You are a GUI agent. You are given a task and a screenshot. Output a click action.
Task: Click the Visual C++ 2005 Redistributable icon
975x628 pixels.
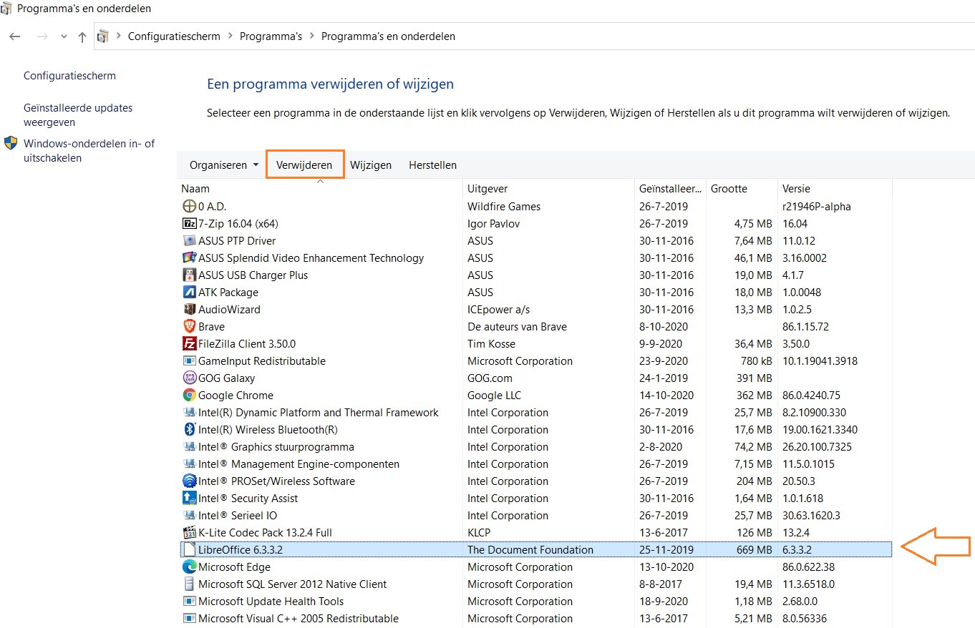tap(190, 619)
